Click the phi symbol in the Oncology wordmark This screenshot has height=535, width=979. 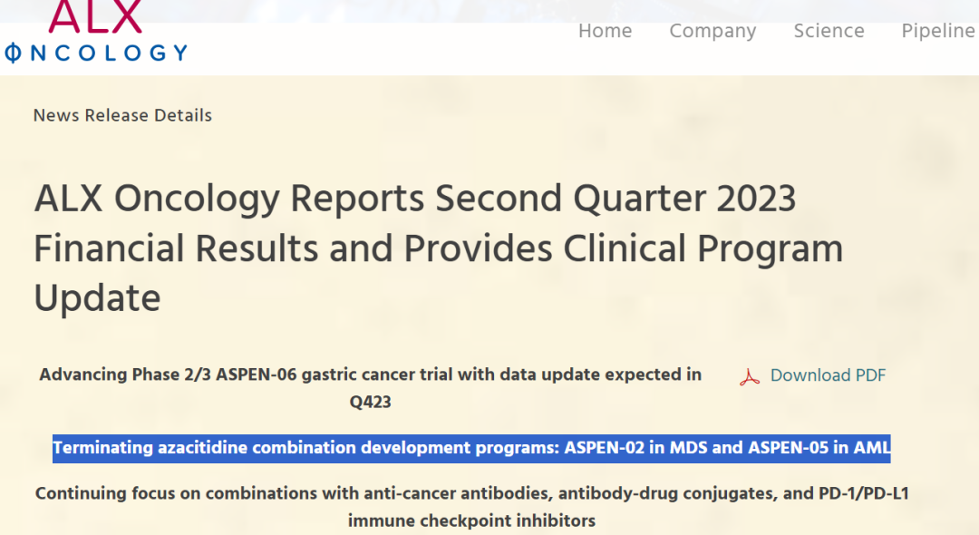[11, 52]
